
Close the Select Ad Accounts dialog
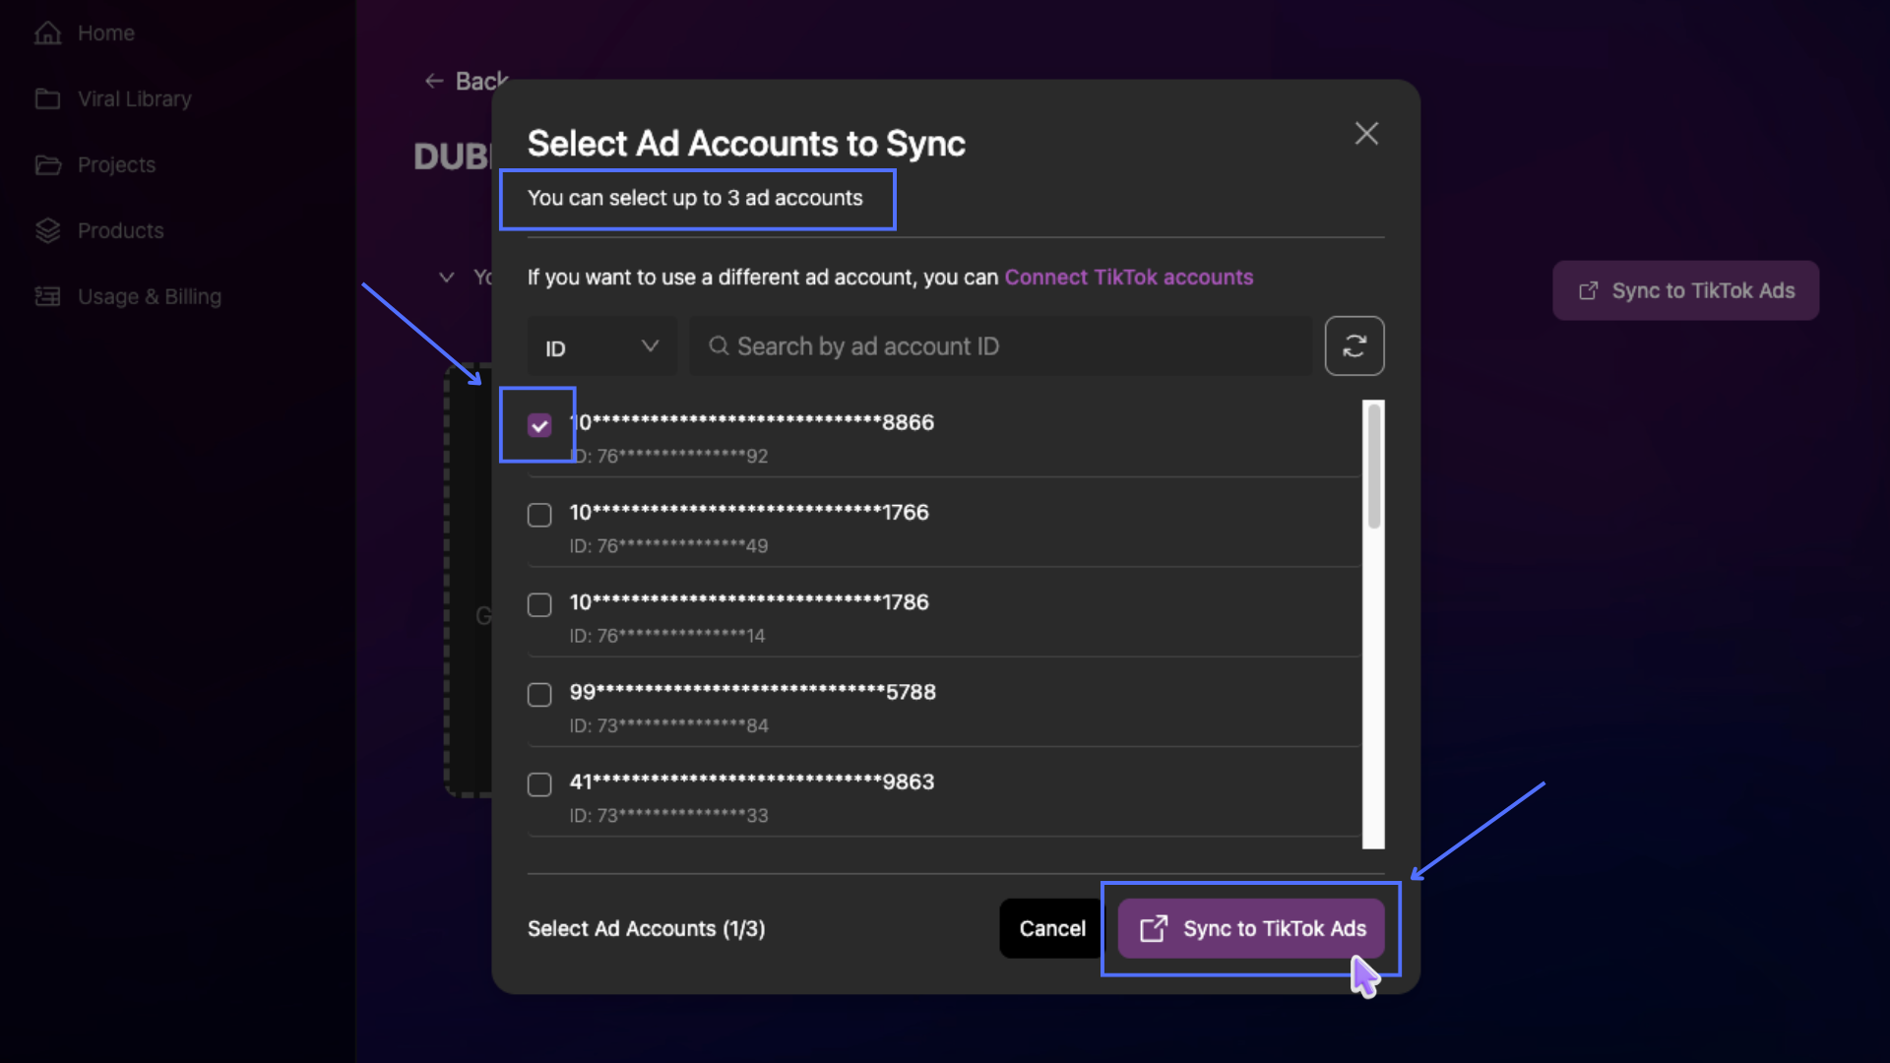[x=1365, y=134]
